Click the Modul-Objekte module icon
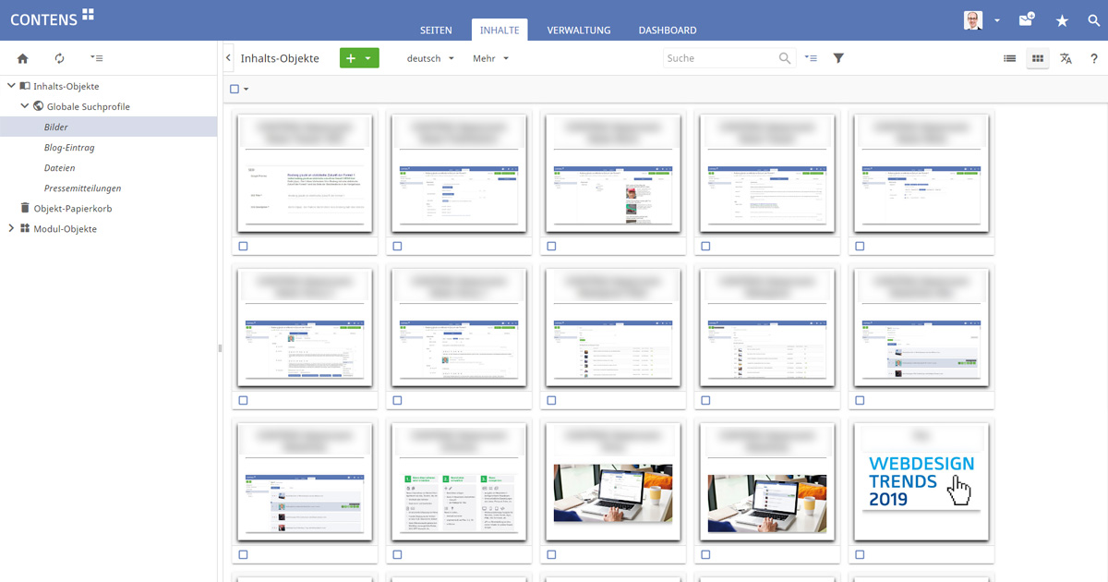 click(x=25, y=228)
